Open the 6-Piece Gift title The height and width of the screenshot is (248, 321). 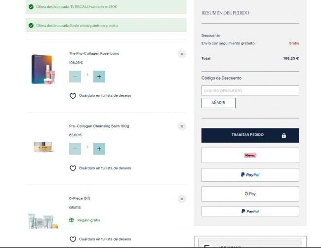coord(80,198)
